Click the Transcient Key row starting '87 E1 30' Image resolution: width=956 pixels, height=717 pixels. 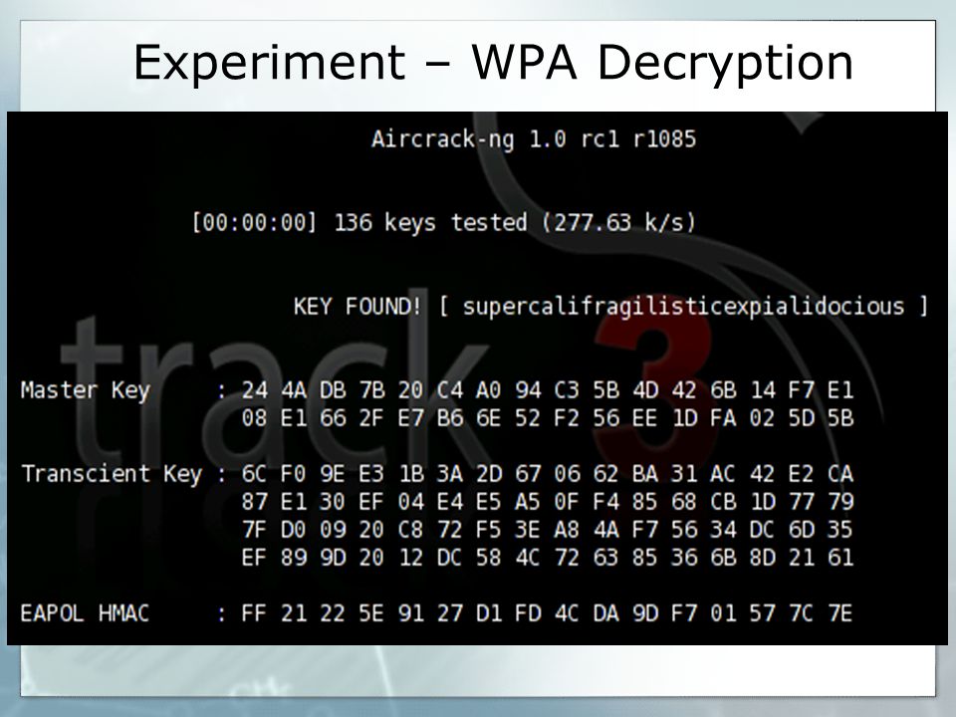[x=548, y=502]
